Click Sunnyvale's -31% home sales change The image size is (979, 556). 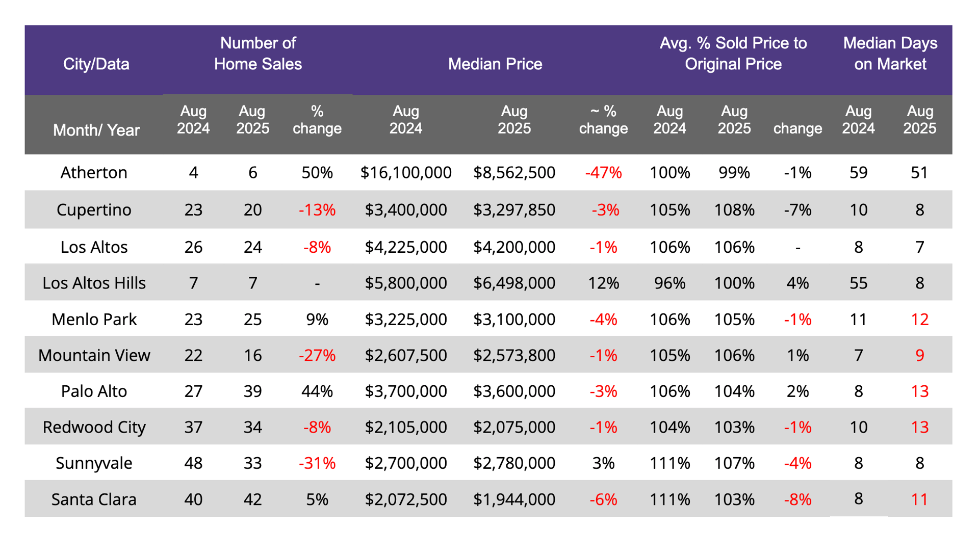[x=317, y=463]
